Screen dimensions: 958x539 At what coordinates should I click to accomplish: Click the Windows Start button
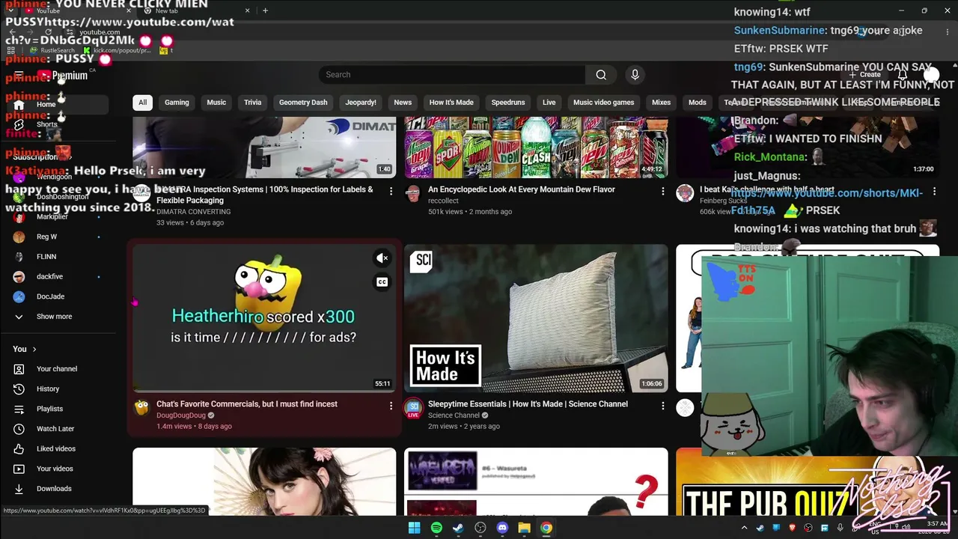[414, 528]
